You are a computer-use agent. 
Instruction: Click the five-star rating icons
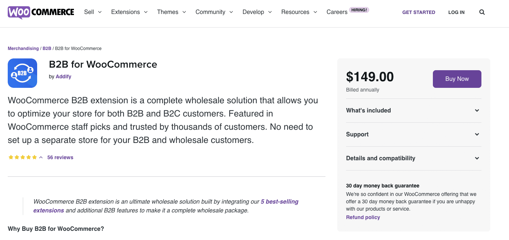click(x=22, y=157)
